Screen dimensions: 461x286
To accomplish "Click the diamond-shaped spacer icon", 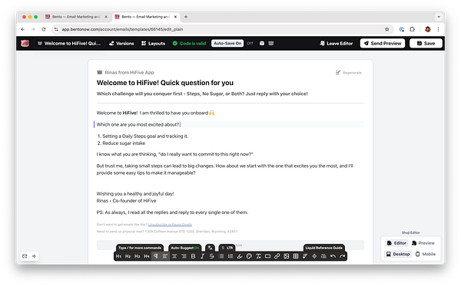I will pyautogui.click(x=314, y=256).
